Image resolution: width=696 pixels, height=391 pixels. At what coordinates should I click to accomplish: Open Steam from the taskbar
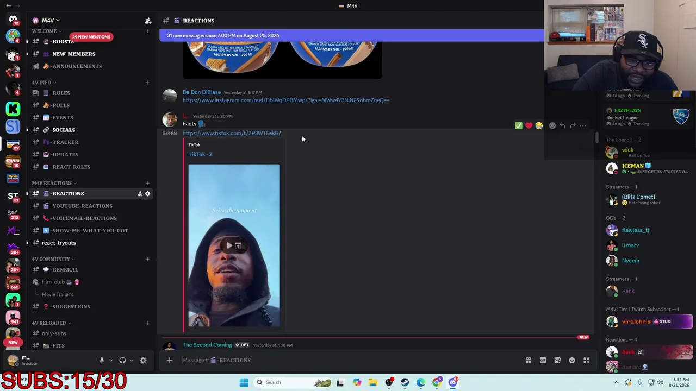tap(405, 382)
